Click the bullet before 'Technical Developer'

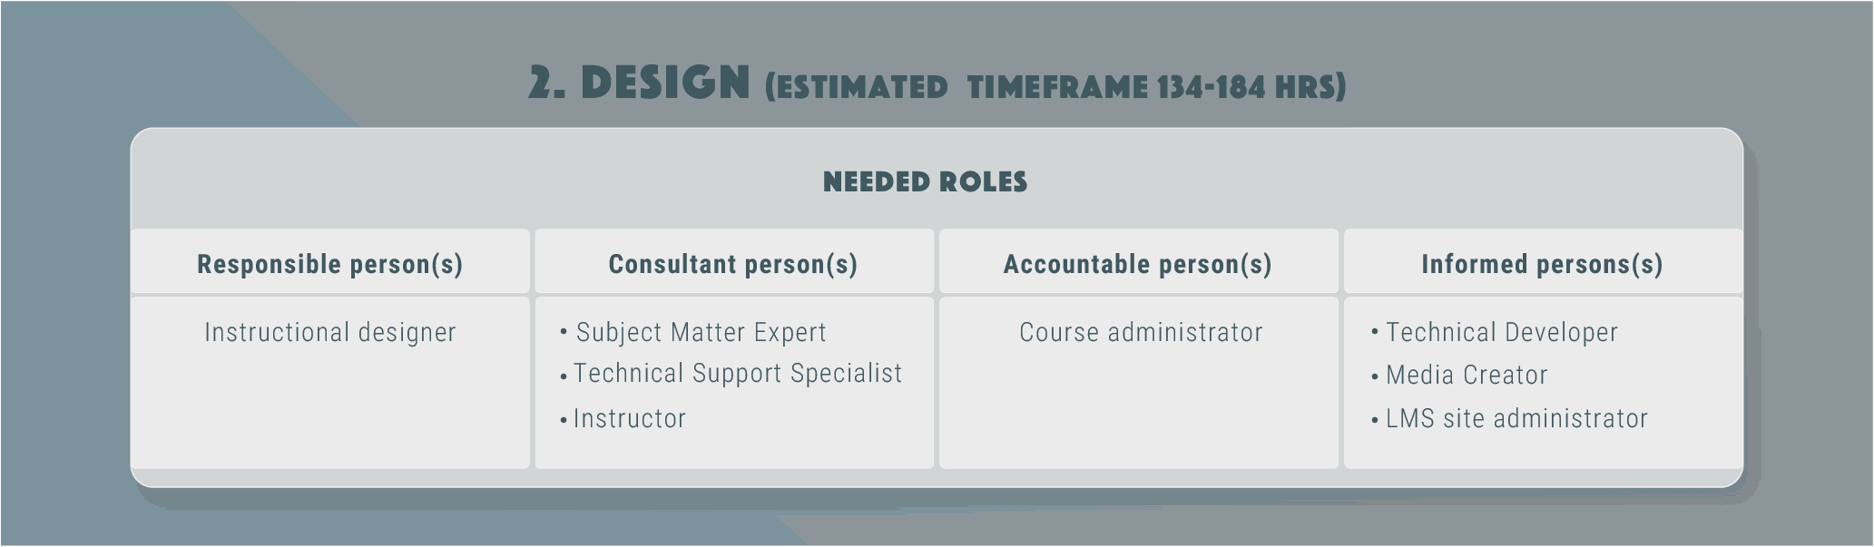(x=1375, y=334)
